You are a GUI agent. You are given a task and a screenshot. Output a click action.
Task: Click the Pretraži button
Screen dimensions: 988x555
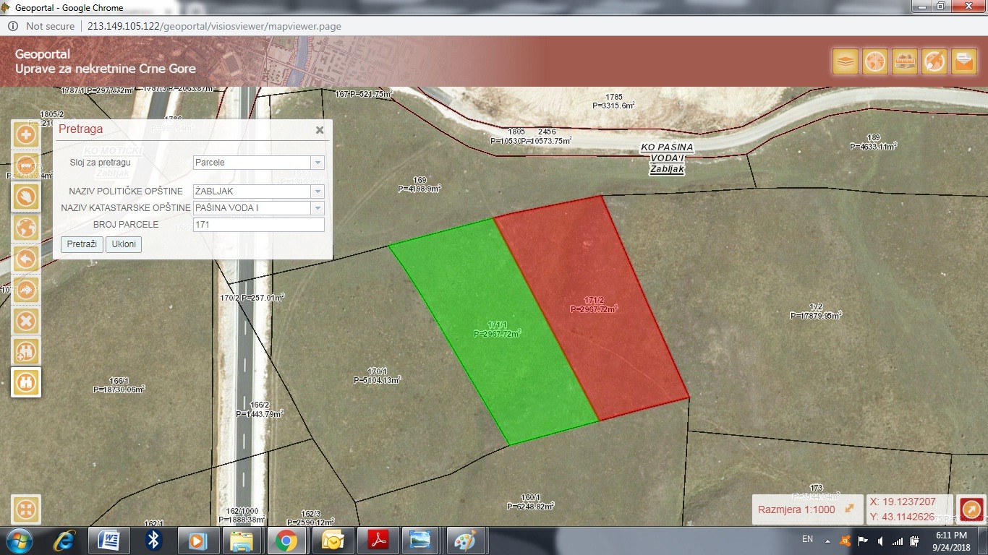(x=82, y=244)
